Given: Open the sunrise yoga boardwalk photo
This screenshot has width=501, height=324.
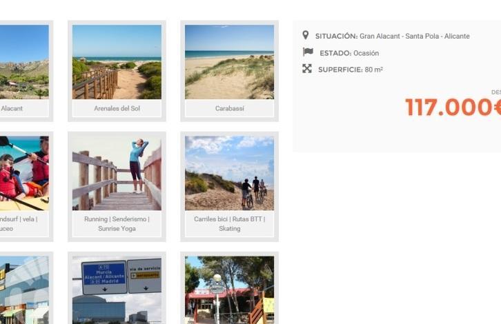Looking at the screenshot, I should pos(117,173).
